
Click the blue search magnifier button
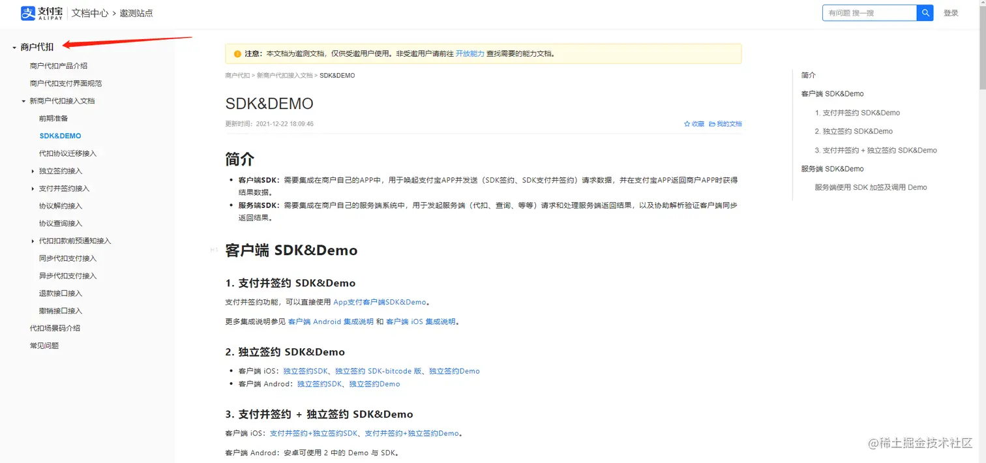tap(925, 13)
